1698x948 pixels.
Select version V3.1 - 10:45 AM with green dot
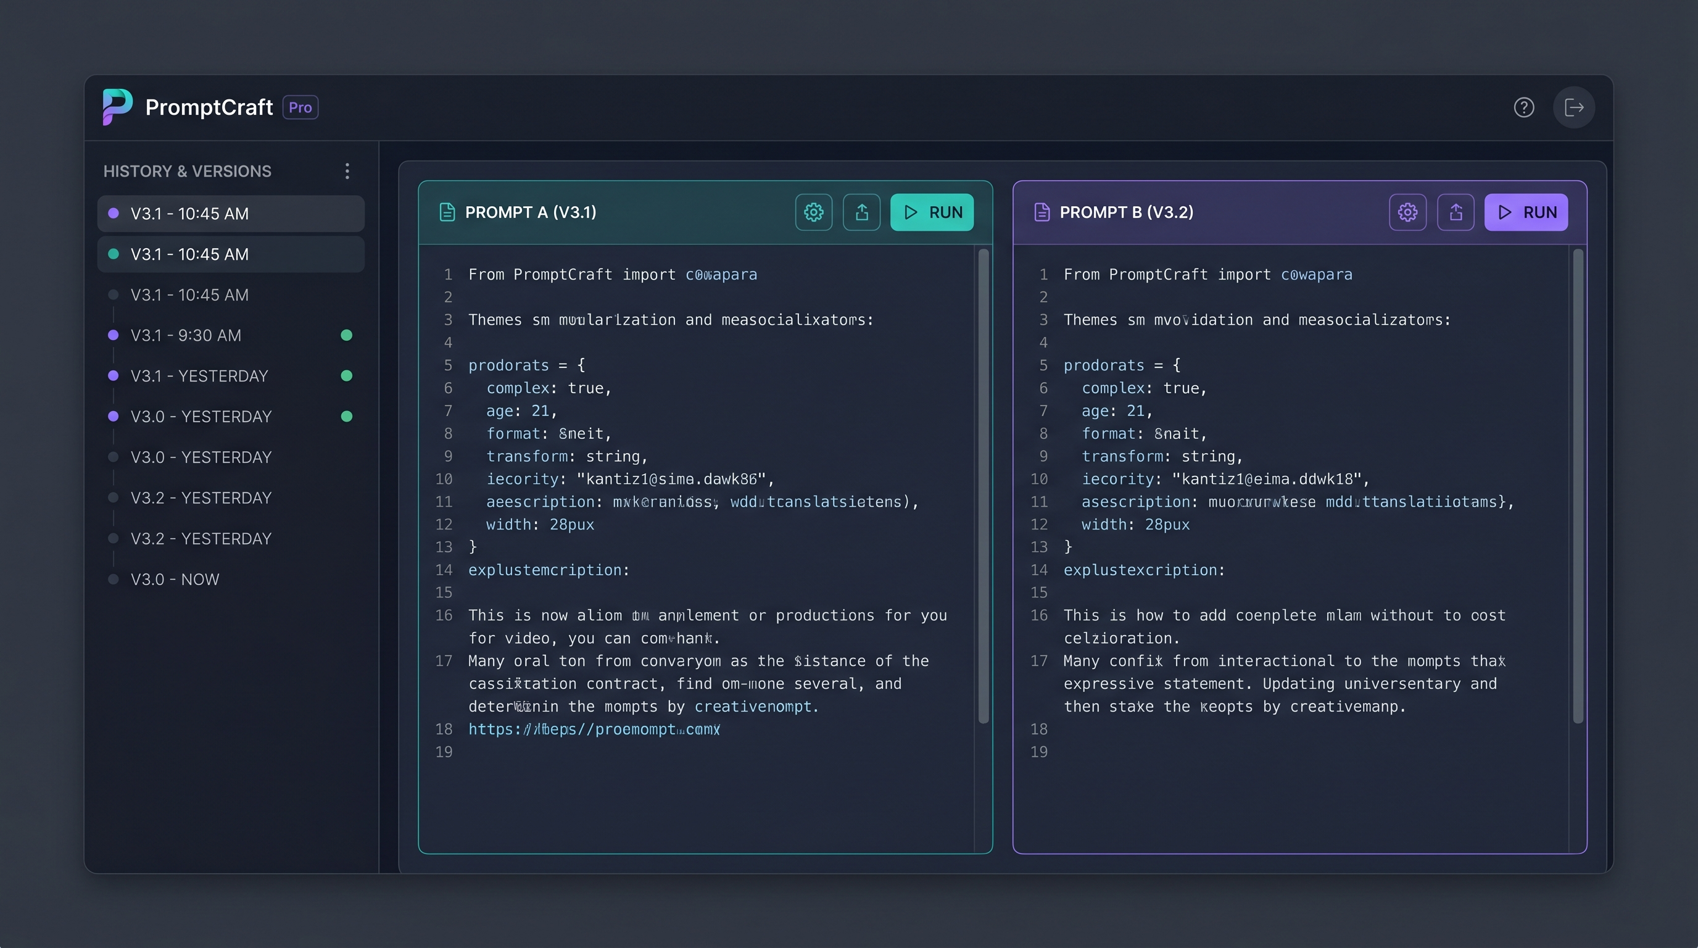231,254
